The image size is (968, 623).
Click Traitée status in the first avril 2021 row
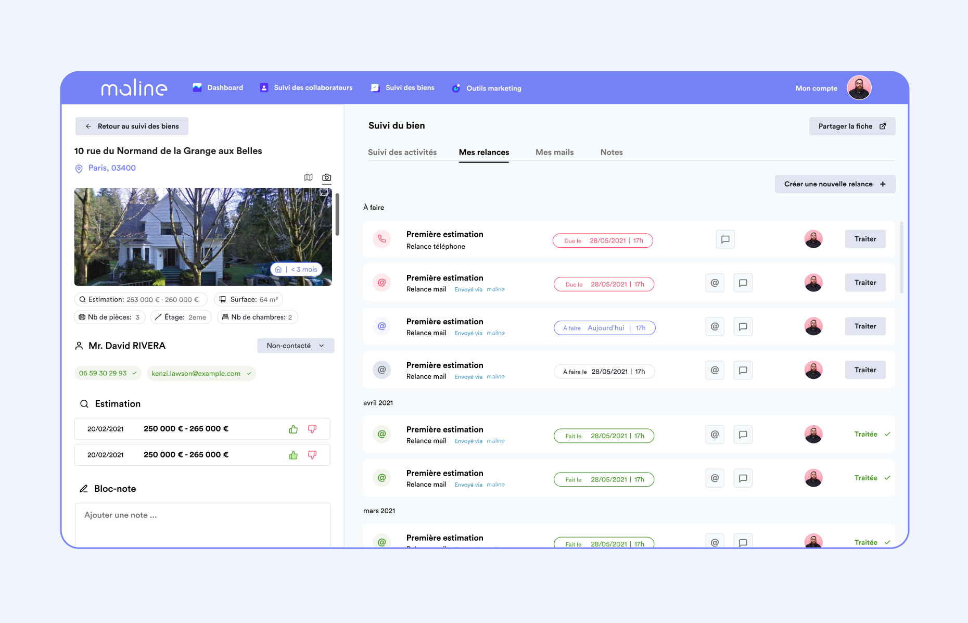tap(872, 434)
